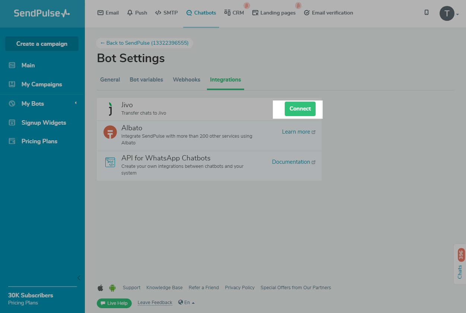The height and width of the screenshot is (313, 466).
Task: Go to the SMTP section
Action: (x=166, y=13)
